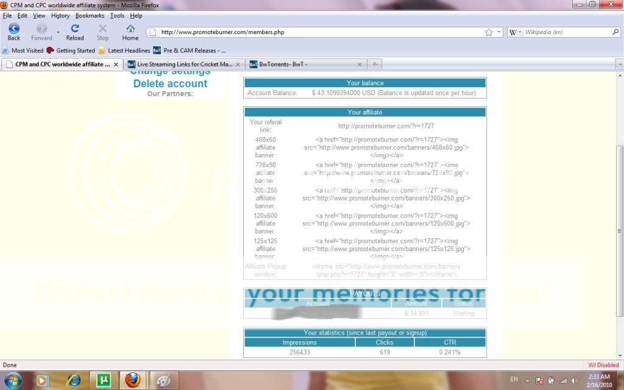Image resolution: width=624 pixels, height=390 pixels.
Task: Bookmark this page with the star
Action: click(x=489, y=32)
